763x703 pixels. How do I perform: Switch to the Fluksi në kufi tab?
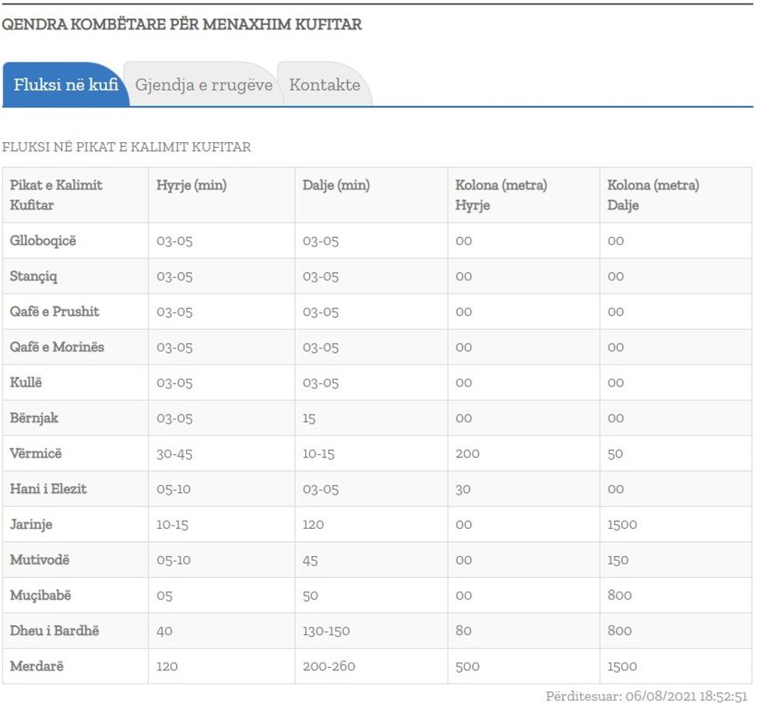tap(65, 85)
